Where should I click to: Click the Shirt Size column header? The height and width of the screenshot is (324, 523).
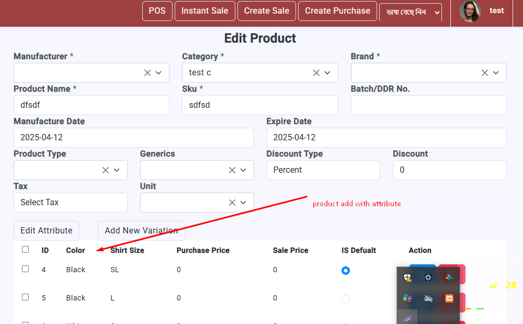(127, 250)
